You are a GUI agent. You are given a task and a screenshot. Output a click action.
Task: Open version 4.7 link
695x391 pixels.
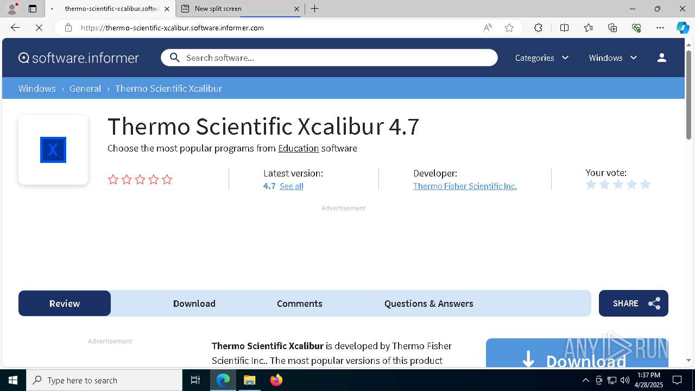(x=269, y=186)
